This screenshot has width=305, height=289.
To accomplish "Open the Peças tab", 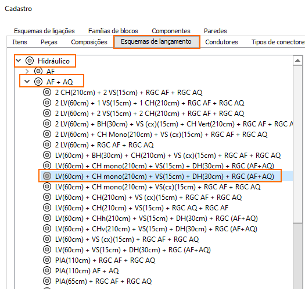I will (49, 42).
